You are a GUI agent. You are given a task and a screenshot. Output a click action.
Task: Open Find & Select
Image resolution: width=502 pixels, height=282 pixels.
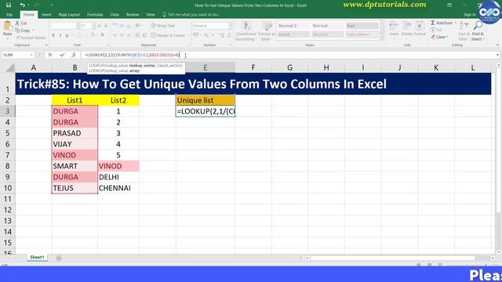click(x=478, y=31)
